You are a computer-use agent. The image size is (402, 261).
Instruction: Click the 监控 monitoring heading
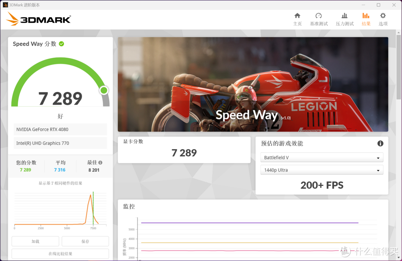point(129,206)
